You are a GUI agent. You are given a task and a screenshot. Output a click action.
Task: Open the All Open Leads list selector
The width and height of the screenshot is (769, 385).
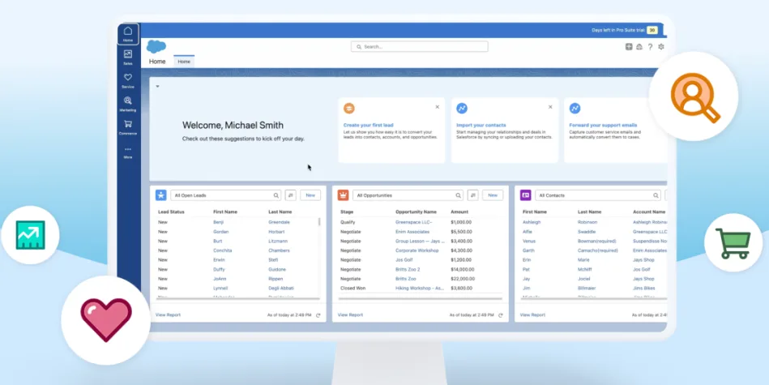[225, 195]
